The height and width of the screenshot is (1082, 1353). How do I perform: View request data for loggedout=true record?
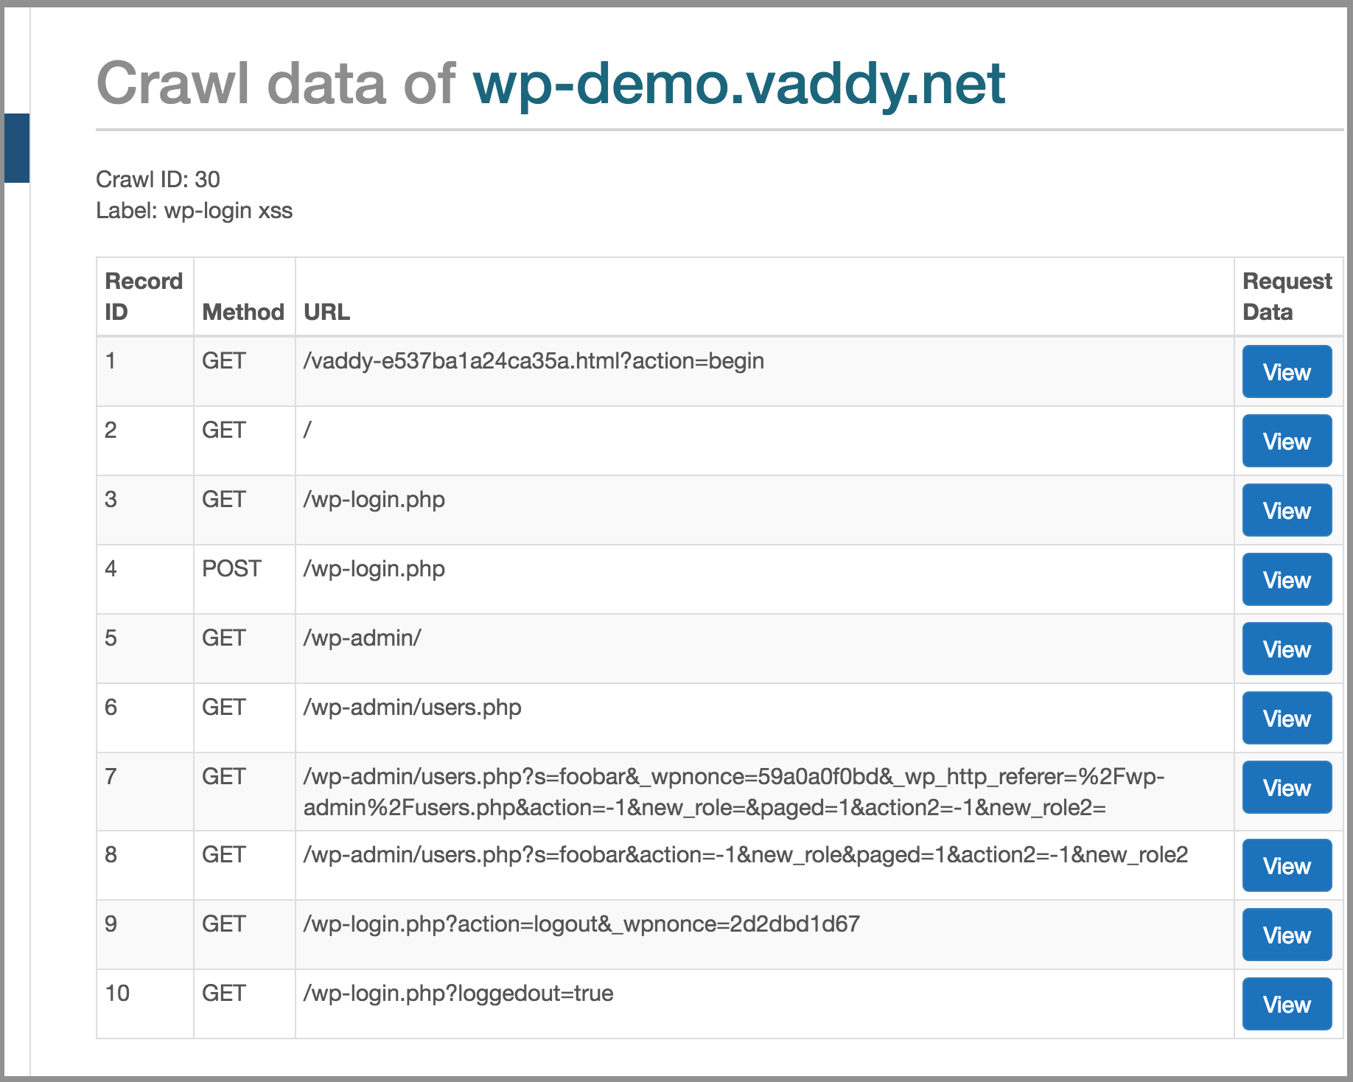coord(1286,1005)
